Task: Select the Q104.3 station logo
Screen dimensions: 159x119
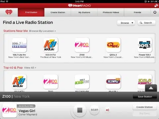Action: coord(113,45)
